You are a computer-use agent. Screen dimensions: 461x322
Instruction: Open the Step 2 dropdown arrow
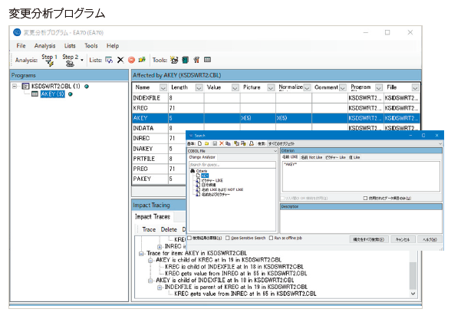click(82, 61)
